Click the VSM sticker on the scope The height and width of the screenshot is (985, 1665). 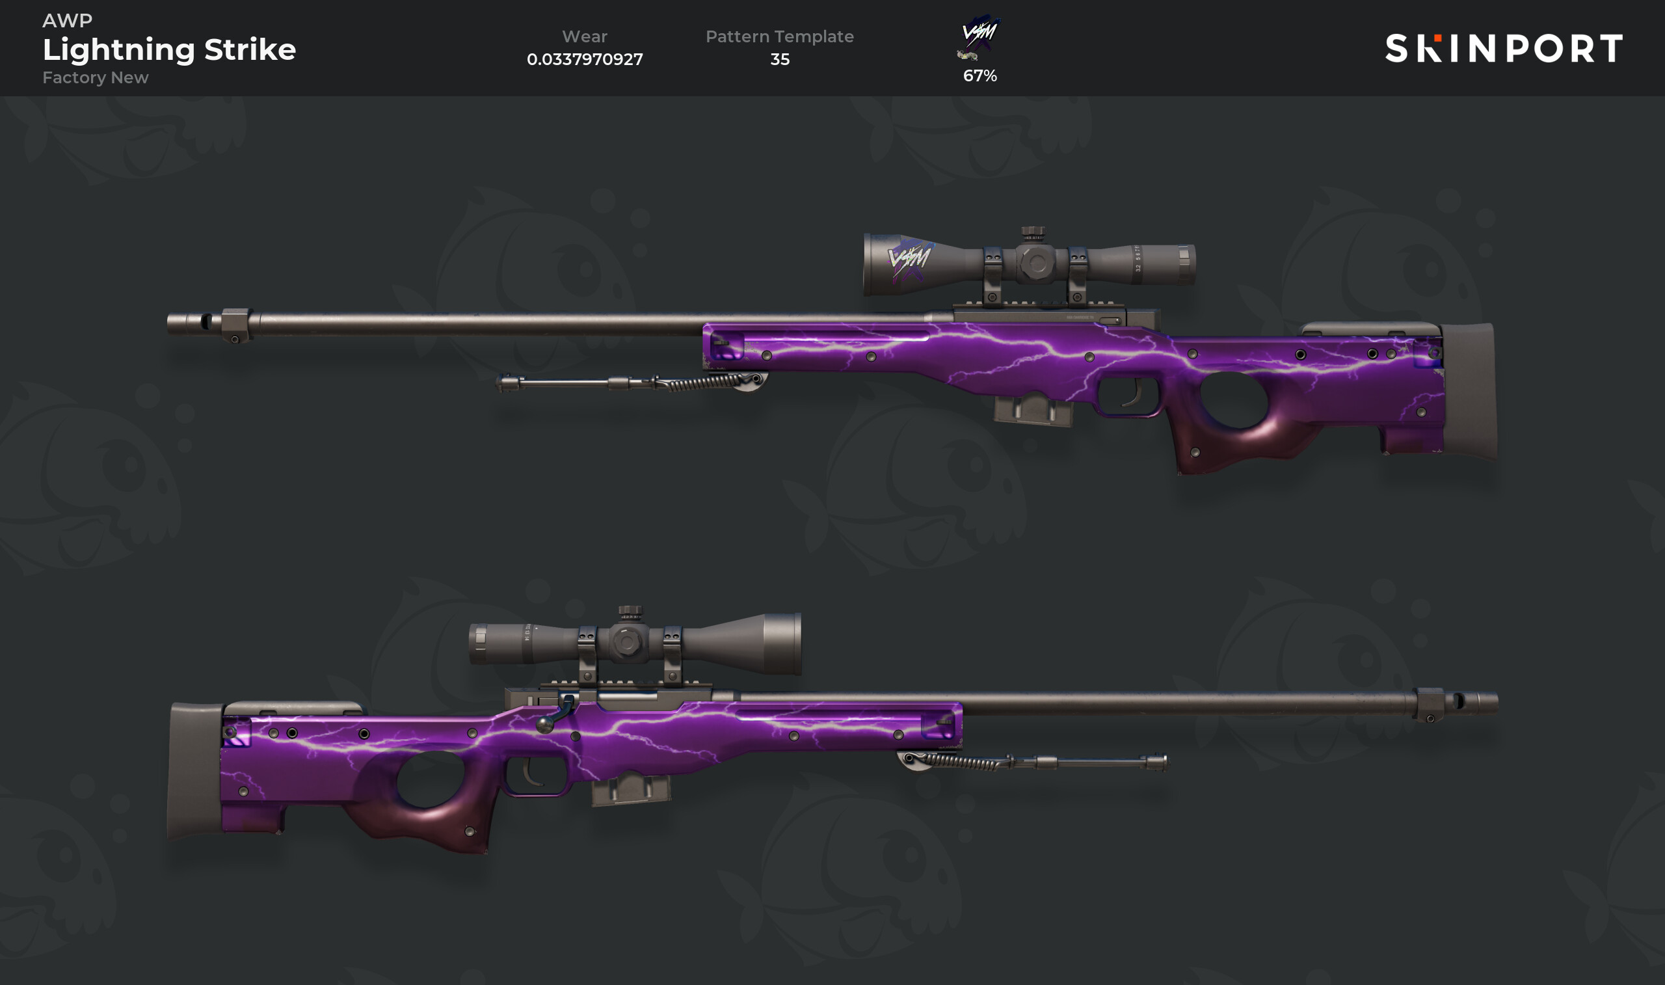911,260
